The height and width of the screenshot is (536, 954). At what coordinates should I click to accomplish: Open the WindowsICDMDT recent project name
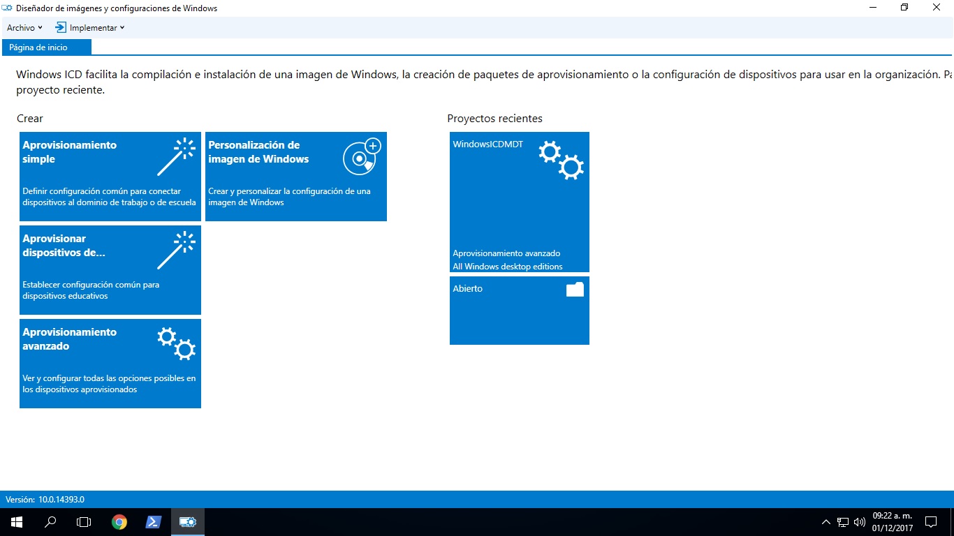click(x=487, y=144)
